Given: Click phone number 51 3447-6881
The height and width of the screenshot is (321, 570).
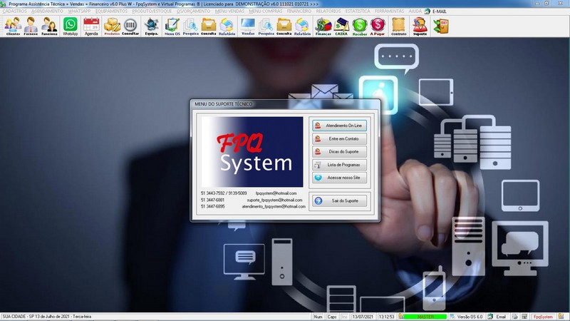Looking at the screenshot, I should tap(212, 200).
